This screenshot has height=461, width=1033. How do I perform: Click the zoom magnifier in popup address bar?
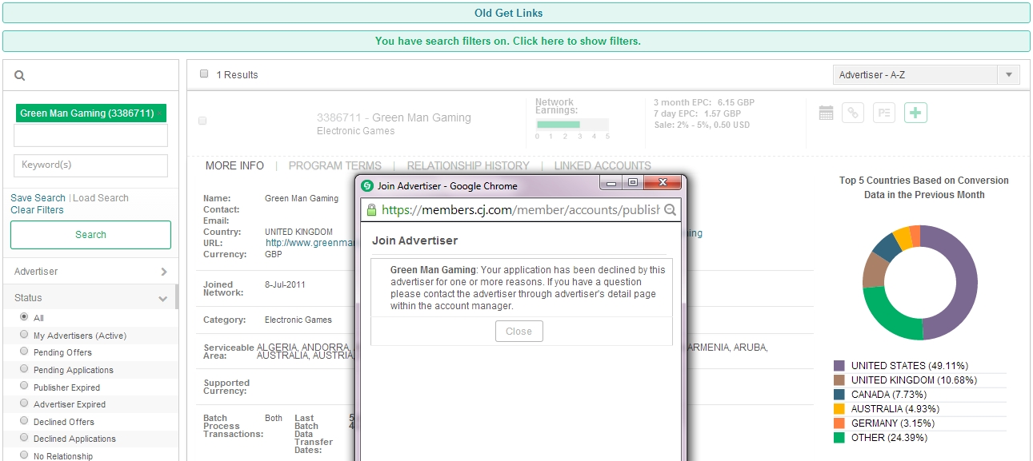point(671,210)
